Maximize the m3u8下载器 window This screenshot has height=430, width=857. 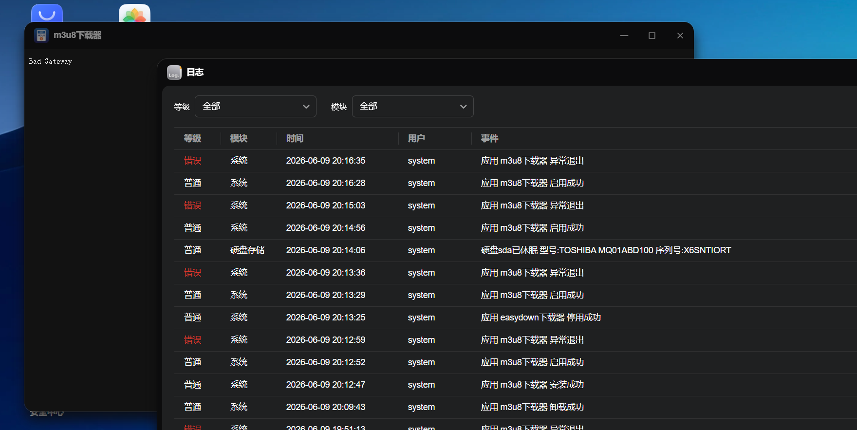pyautogui.click(x=652, y=36)
